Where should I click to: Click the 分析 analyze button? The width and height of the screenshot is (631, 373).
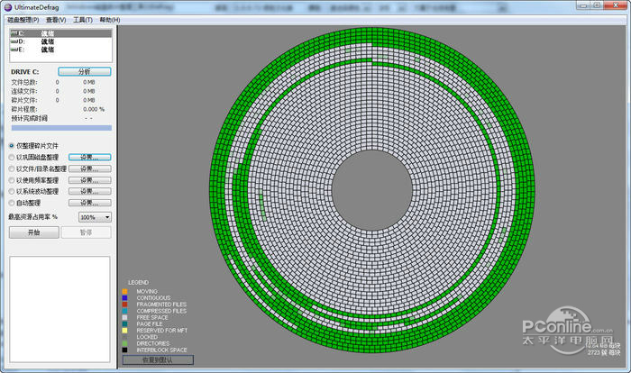(x=85, y=71)
